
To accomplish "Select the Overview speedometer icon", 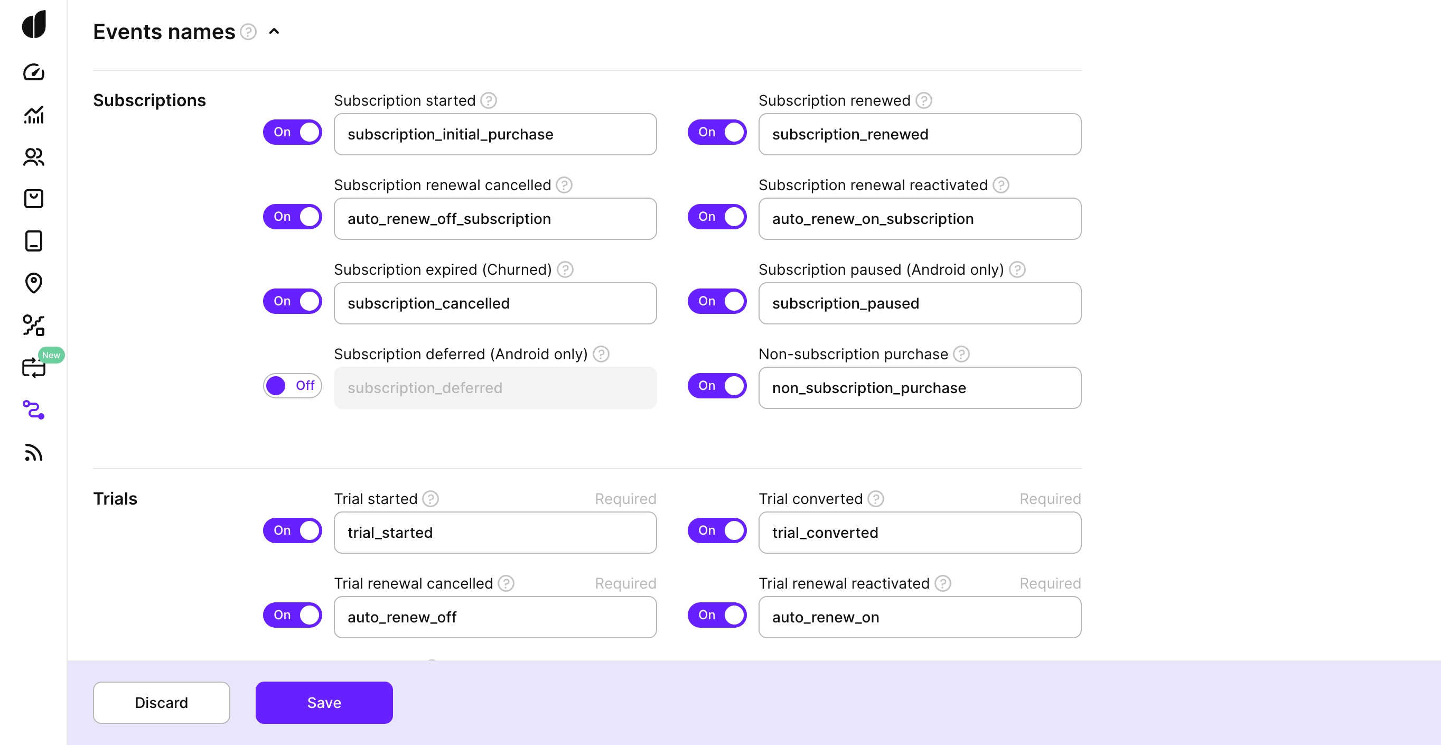I will click(34, 72).
